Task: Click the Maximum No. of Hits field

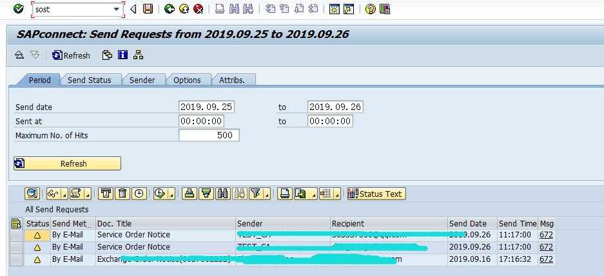Action: pyautogui.click(x=209, y=135)
